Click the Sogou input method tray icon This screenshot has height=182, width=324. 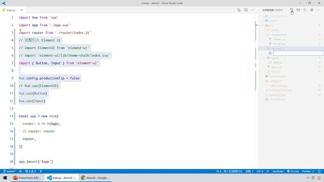point(319,178)
